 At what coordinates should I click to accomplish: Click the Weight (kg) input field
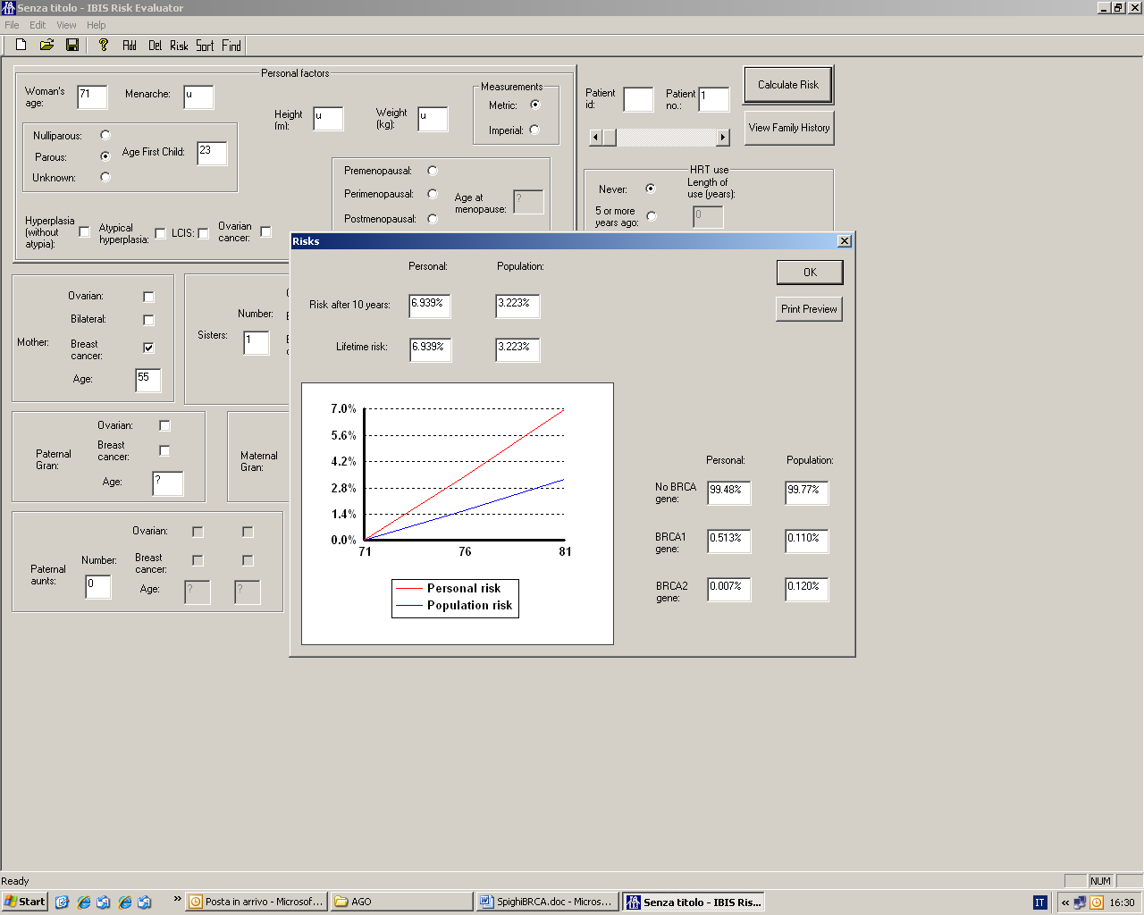(433, 119)
